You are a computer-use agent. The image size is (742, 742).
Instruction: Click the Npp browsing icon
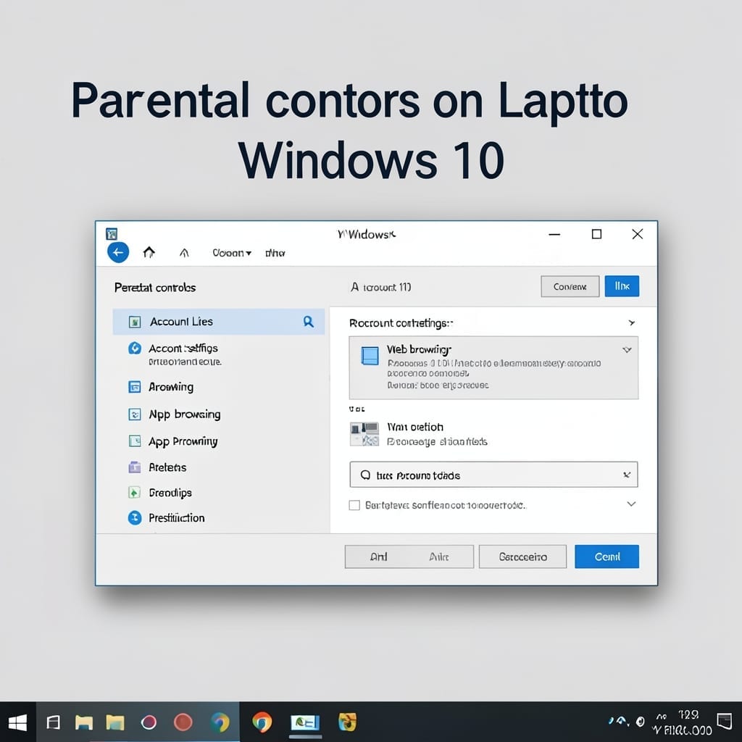[x=135, y=414]
